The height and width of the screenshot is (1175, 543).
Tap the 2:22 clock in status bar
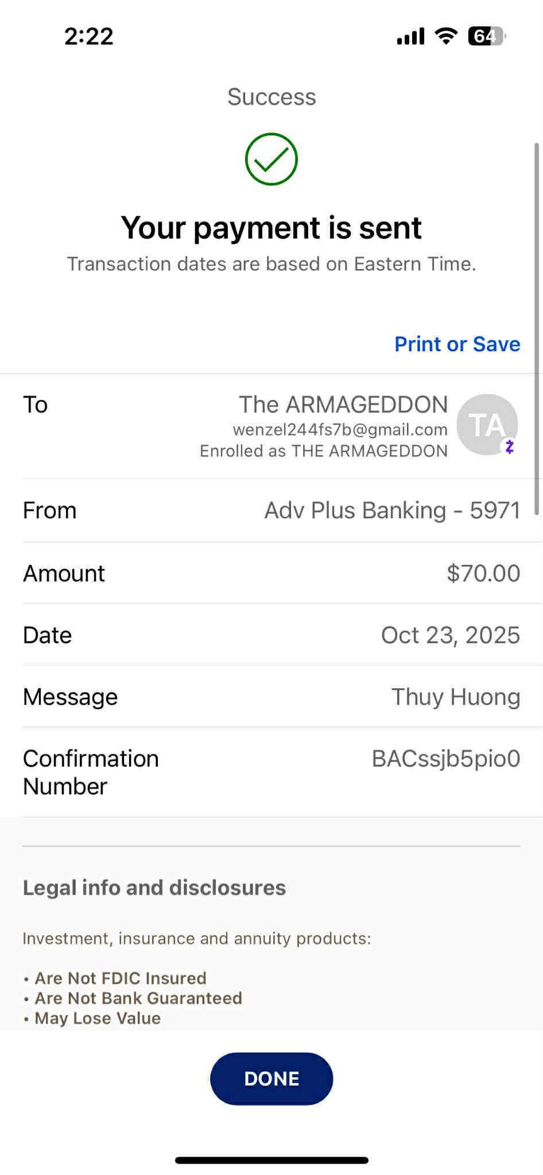click(89, 36)
